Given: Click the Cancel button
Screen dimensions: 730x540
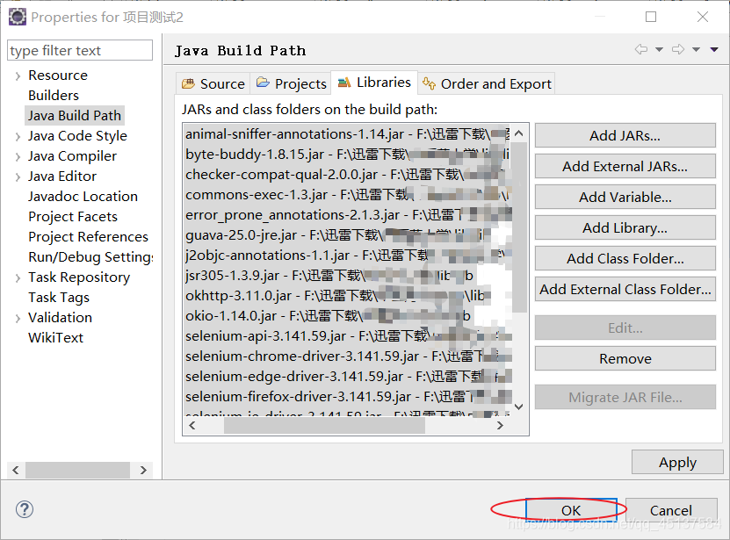Looking at the screenshot, I should (671, 510).
